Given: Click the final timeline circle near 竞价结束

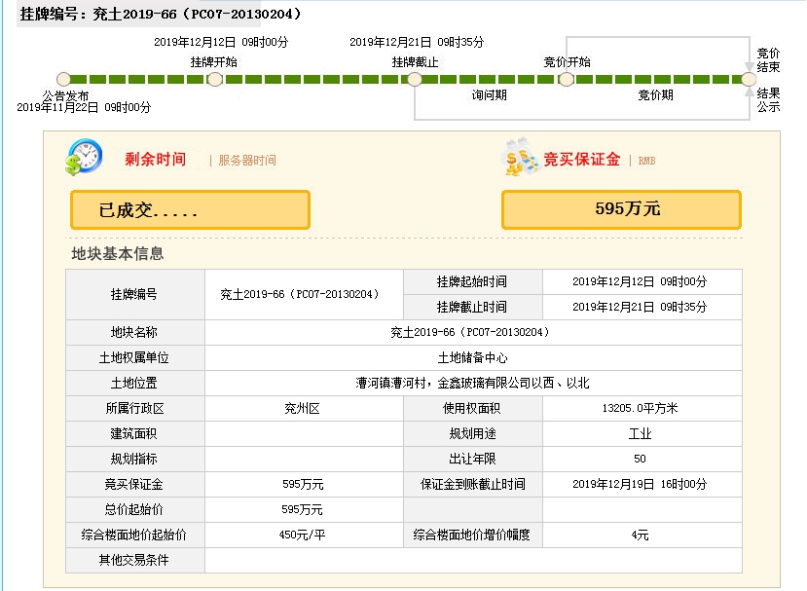Looking at the screenshot, I should point(748,79).
